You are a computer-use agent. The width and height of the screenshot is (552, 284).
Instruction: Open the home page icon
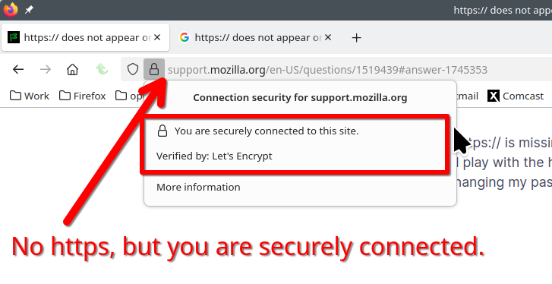[73, 69]
